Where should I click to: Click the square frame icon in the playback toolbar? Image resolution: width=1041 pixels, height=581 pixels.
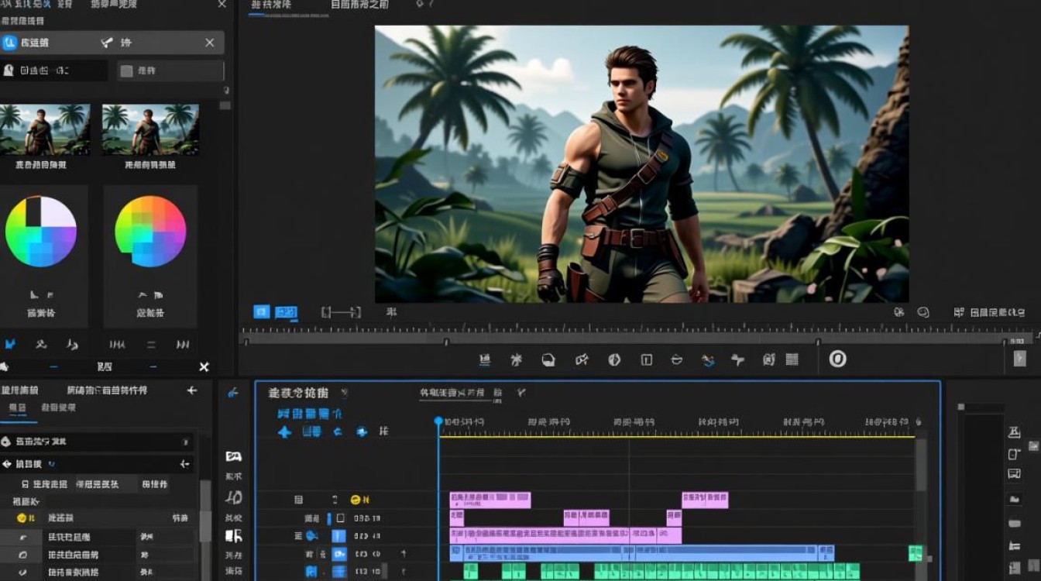point(646,359)
